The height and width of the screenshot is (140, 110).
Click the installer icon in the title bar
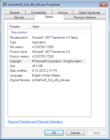(5, 4)
